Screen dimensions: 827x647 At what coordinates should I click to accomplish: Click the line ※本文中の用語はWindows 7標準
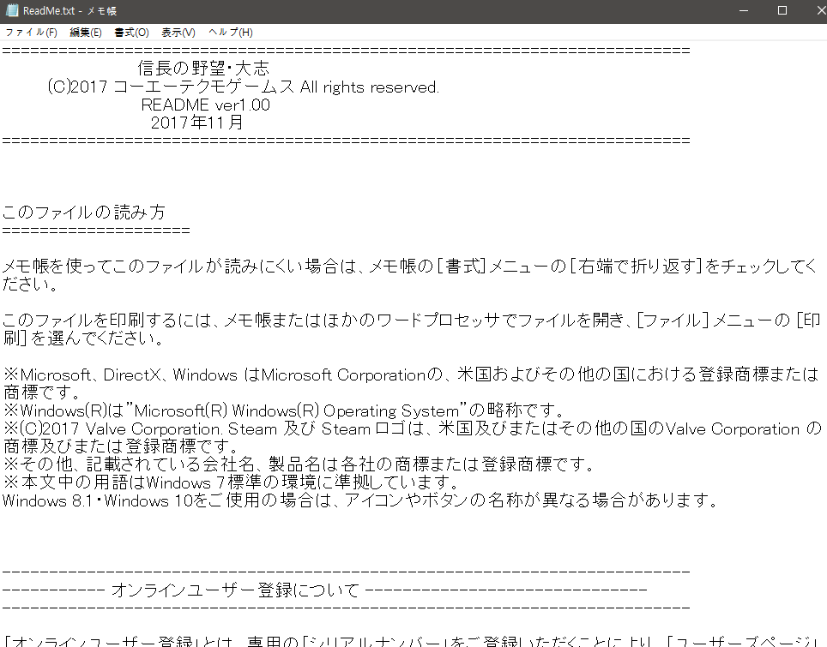tap(231, 482)
